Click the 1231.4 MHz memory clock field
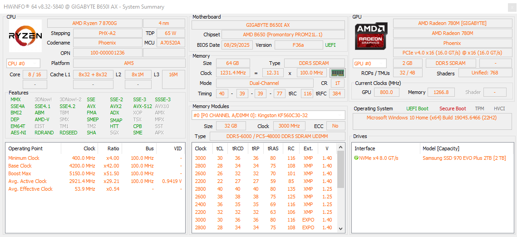 [x=234, y=73]
